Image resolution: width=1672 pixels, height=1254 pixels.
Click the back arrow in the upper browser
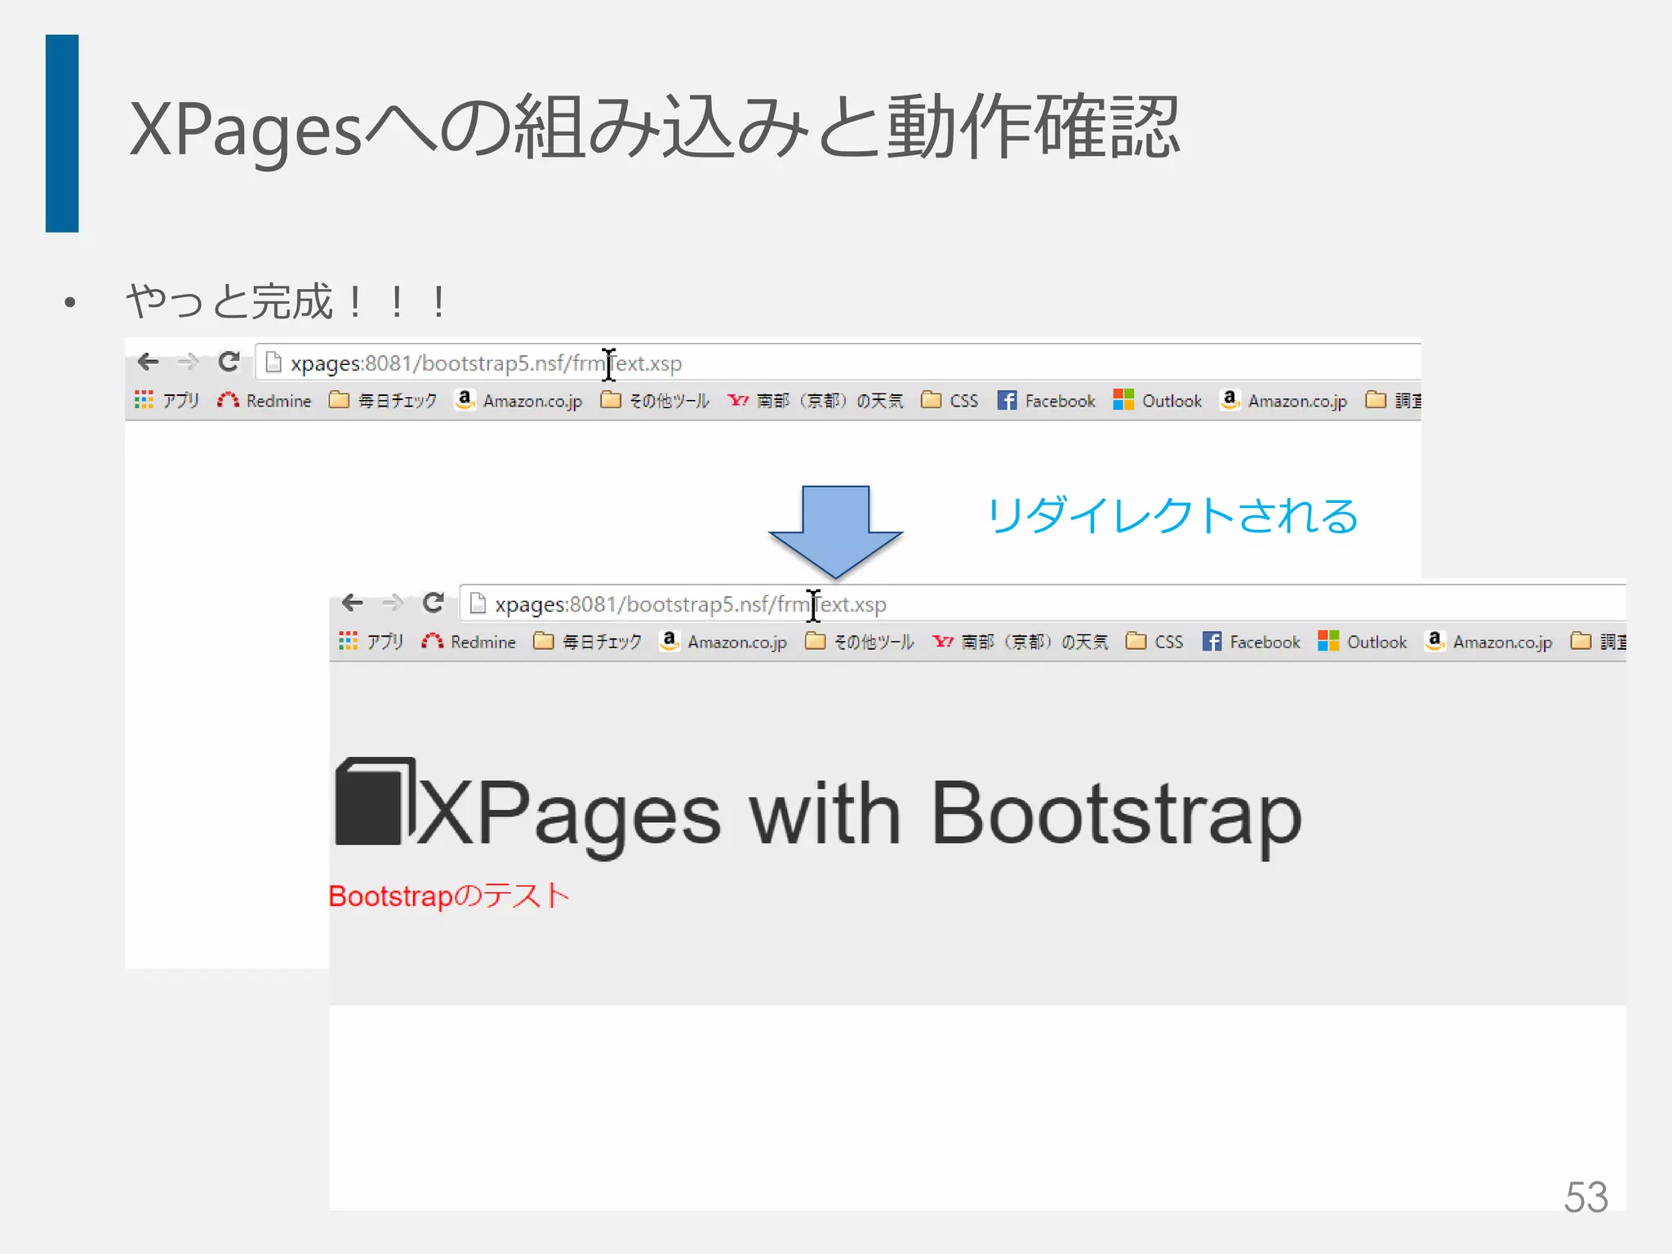click(148, 362)
